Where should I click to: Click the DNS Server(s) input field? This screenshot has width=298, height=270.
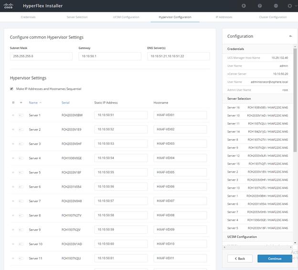179,56
